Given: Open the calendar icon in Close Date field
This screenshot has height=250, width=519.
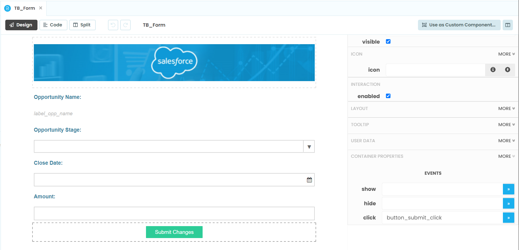Looking at the screenshot, I should [x=309, y=179].
